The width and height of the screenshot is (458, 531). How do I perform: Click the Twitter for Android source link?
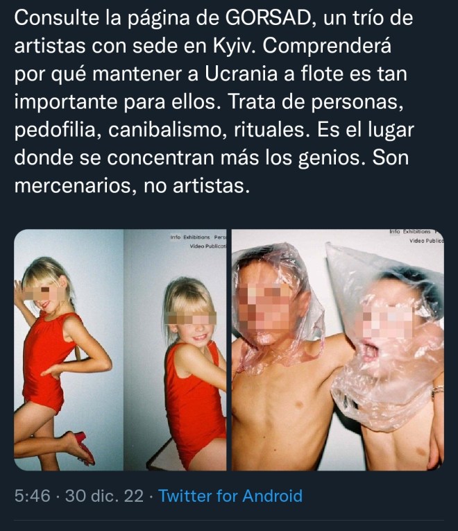230,496
